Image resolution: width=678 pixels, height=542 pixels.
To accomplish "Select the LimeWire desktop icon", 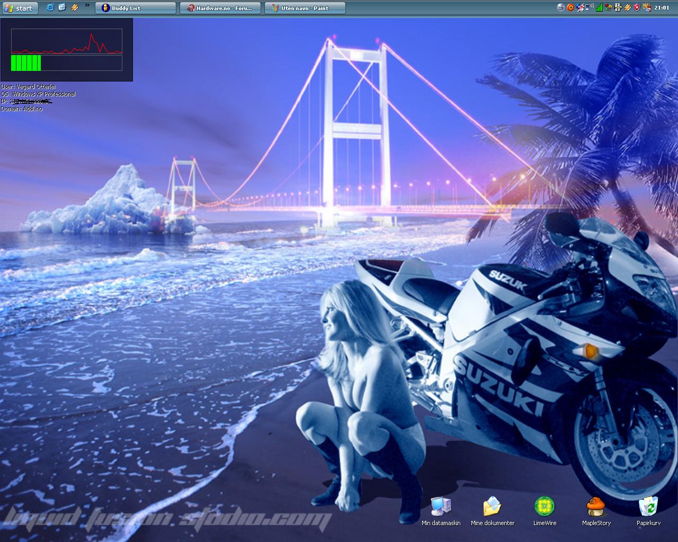I will (x=545, y=511).
